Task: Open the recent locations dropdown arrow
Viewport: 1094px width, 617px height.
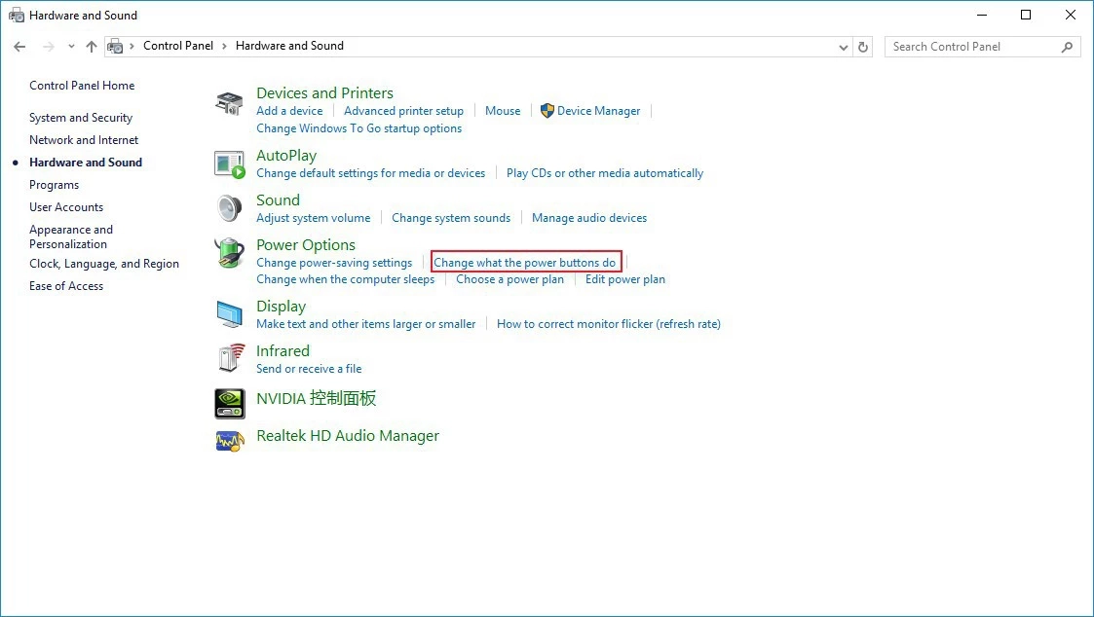Action: [71, 47]
